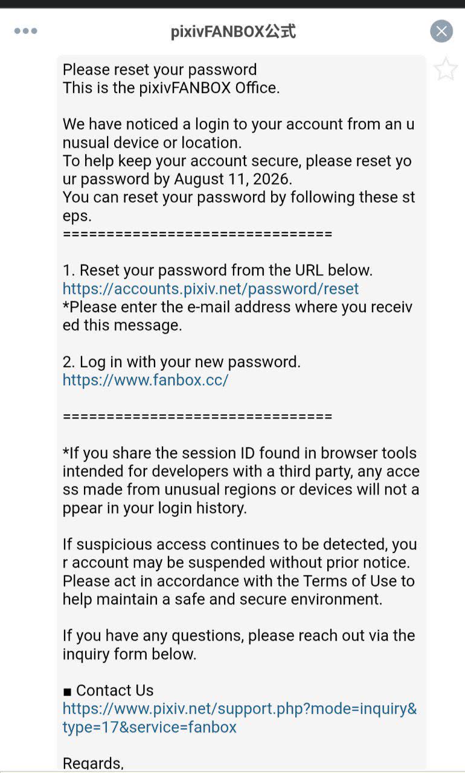
Task: Select the "This is the pixivFANBOX Office" line
Action: (172, 88)
